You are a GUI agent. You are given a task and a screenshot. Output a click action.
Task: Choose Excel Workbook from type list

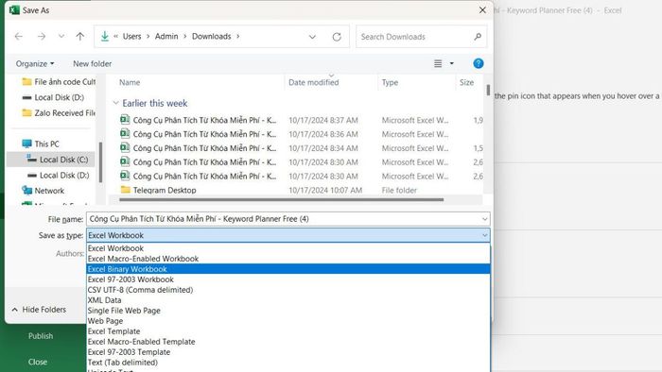click(x=288, y=248)
